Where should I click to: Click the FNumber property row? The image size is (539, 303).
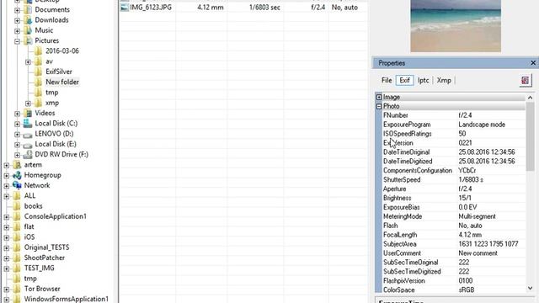click(x=454, y=115)
